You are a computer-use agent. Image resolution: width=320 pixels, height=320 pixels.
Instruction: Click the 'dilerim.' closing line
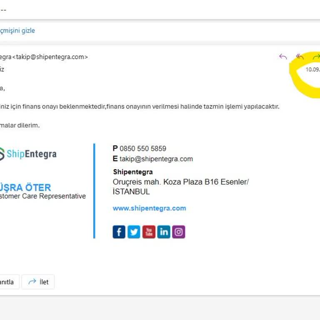(x=28, y=125)
